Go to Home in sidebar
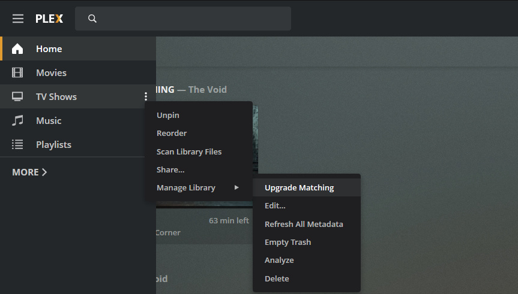The image size is (518, 294). coord(78,49)
